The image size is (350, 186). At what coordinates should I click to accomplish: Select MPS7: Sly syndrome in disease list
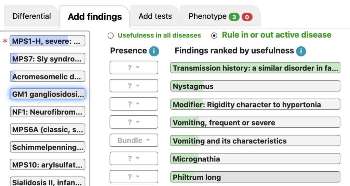coord(48,59)
